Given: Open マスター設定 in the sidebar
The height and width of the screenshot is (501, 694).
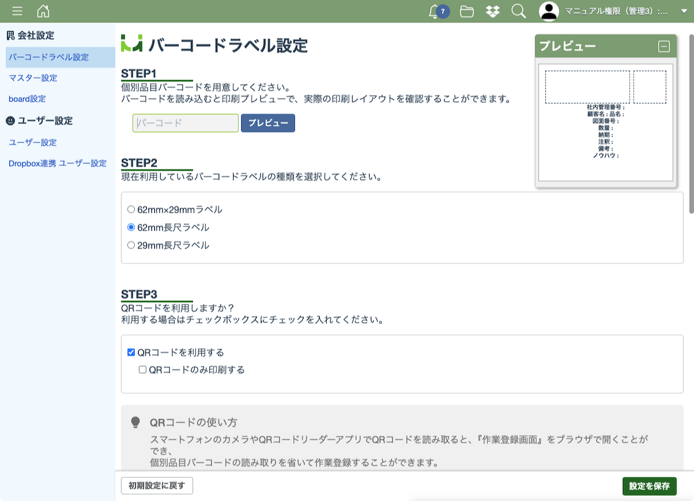Looking at the screenshot, I should 33,78.
